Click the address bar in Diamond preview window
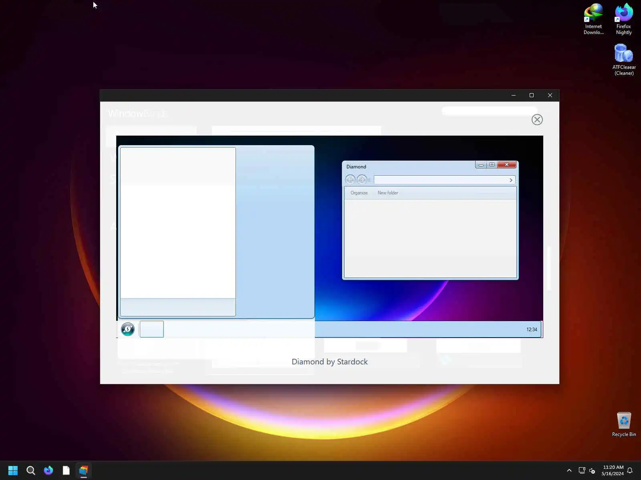This screenshot has height=480, width=641. [444, 180]
